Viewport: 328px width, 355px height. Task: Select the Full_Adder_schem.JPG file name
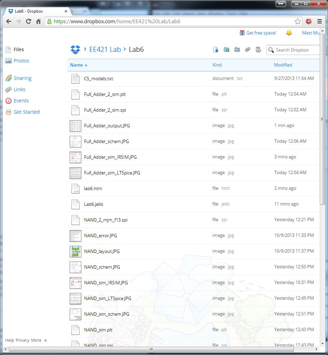pos(106,142)
